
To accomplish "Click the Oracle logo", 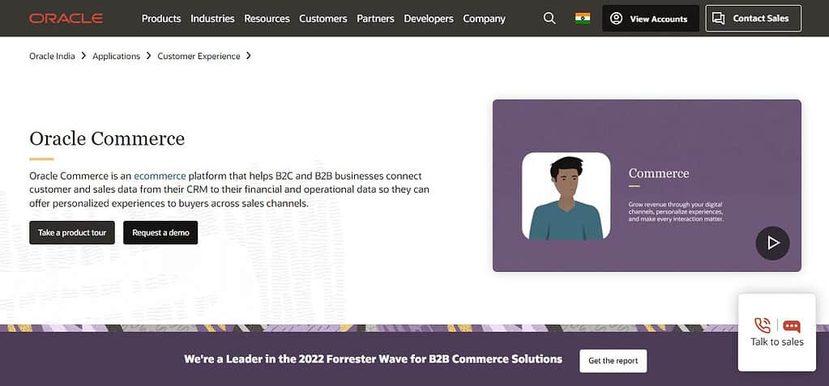I will 66,19.
